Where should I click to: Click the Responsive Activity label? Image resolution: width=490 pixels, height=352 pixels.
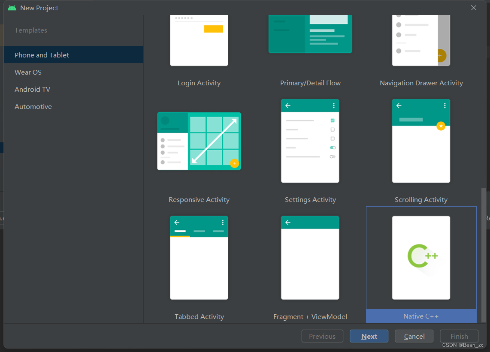[199, 200]
